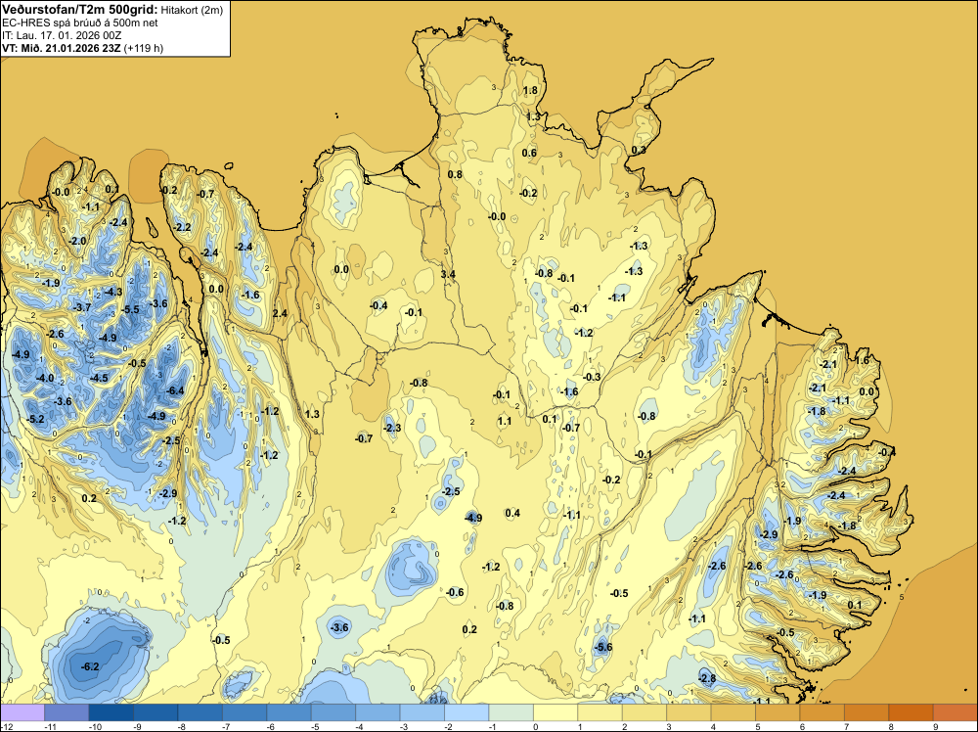
Task: Click the title text 'Veðurstofan/T2m 500grid:'
Action: 80,10
